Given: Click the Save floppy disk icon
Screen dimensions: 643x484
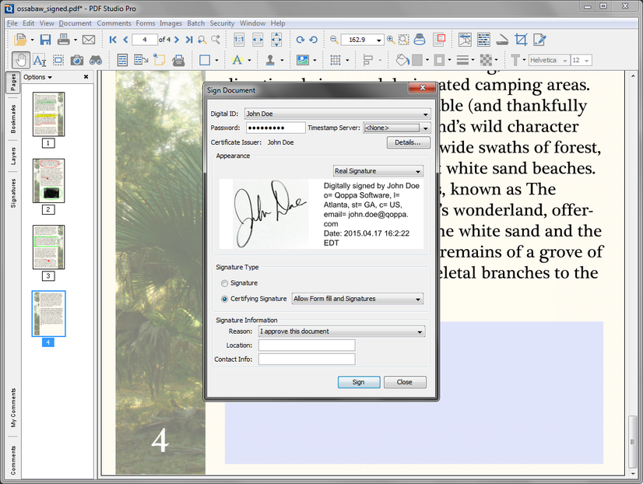Looking at the screenshot, I should point(45,40).
